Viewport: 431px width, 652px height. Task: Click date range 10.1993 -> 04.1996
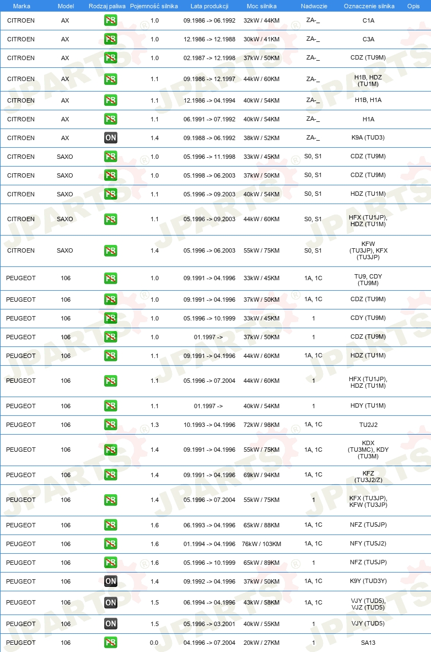pyautogui.click(x=209, y=425)
